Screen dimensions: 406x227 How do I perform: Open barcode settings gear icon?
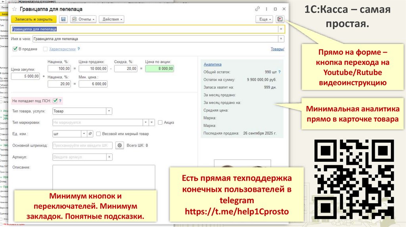pyautogui.click(x=120, y=146)
